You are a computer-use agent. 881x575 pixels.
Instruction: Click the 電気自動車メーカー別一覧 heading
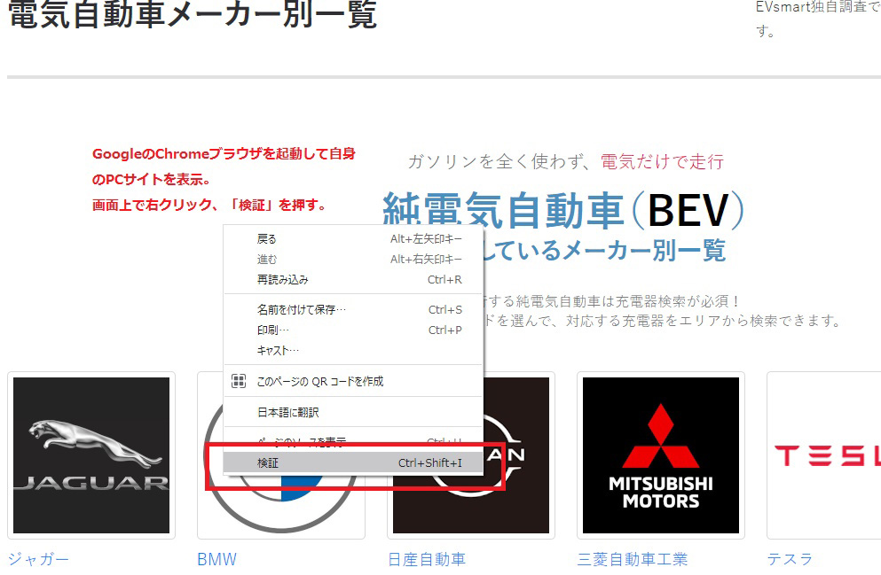193,13
